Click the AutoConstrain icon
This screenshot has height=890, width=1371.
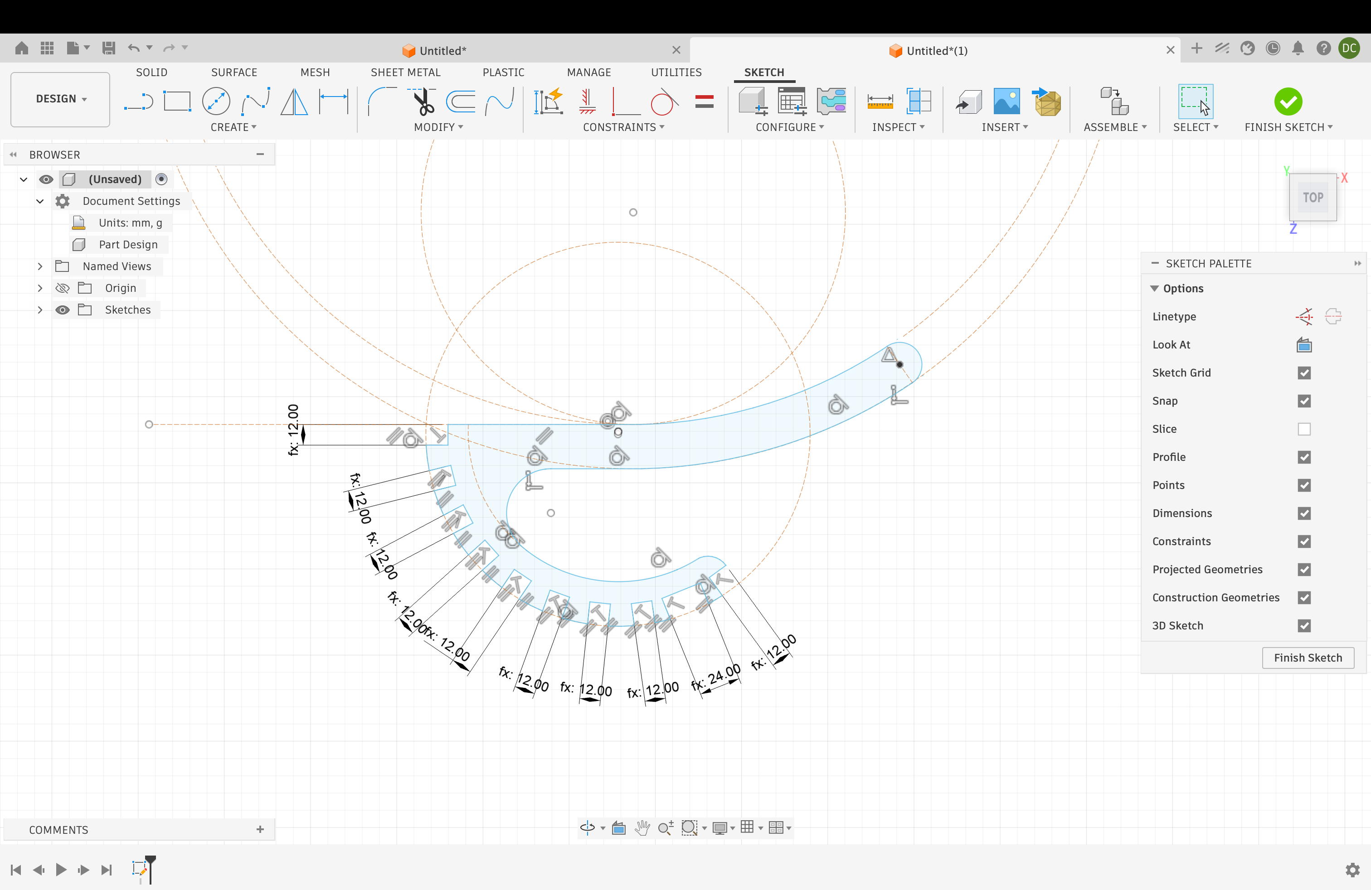coord(548,102)
